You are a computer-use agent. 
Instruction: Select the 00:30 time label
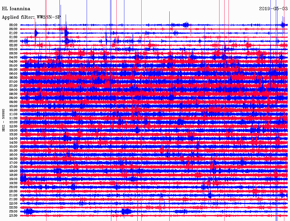pos(13,29)
